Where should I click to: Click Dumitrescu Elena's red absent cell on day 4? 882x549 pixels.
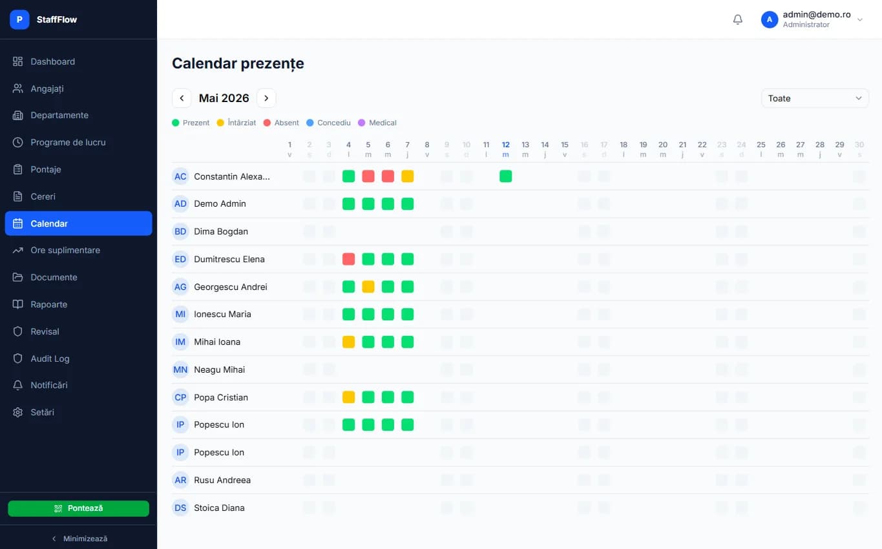tap(348, 259)
